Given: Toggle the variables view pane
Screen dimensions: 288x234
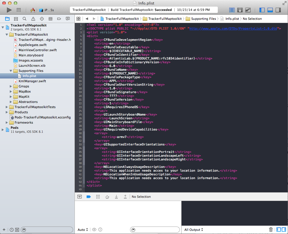Looking at the screenshot, I should [279, 229].
